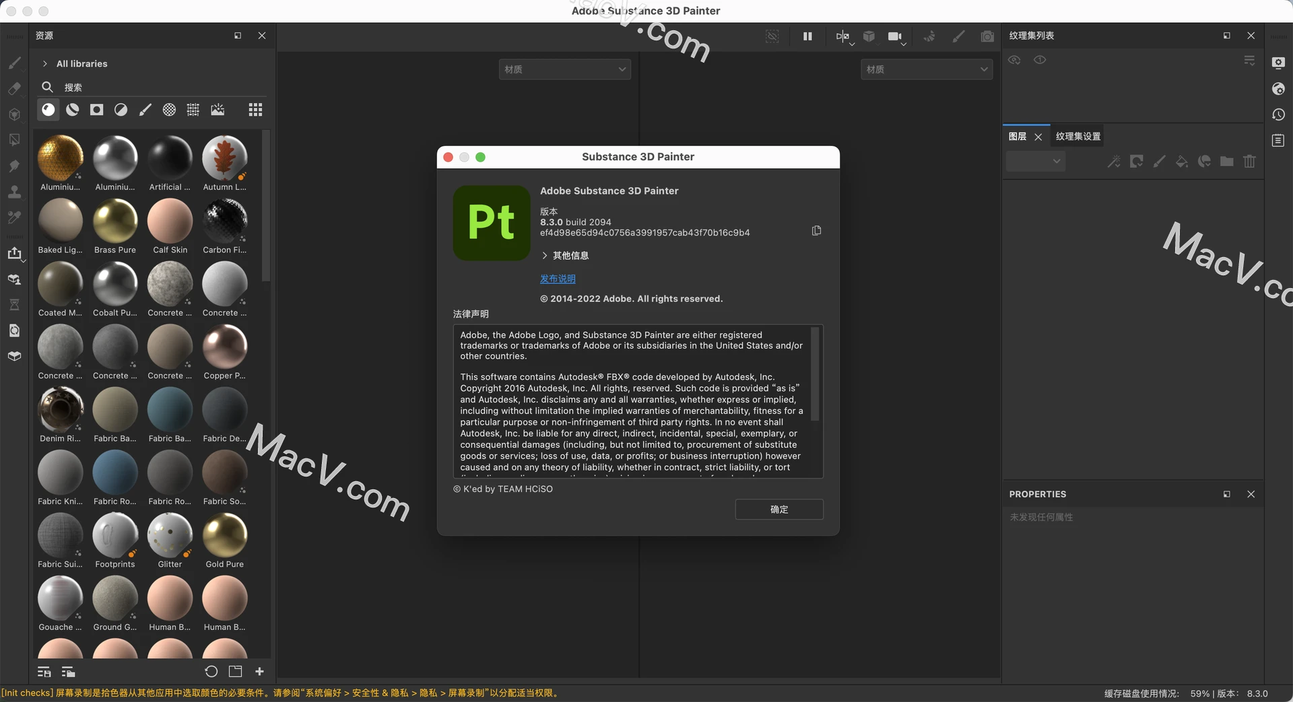Select the Paint tool in the left toolbar

pos(14,63)
